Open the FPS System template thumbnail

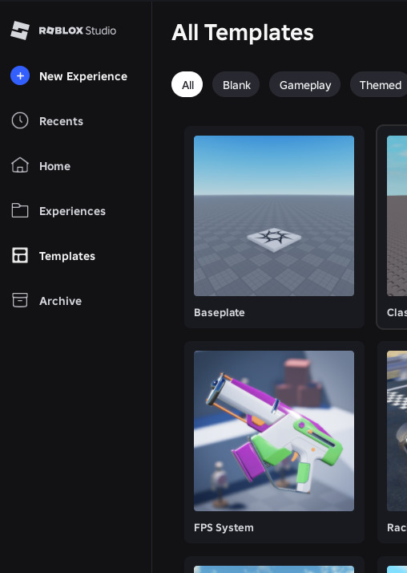[274, 431]
